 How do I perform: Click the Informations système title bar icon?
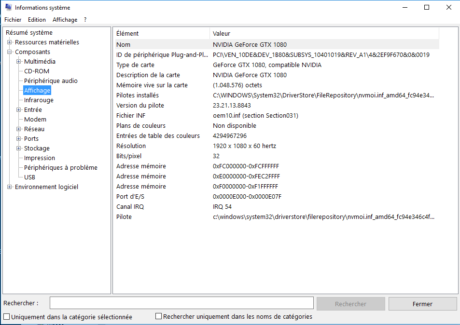(x=8, y=8)
